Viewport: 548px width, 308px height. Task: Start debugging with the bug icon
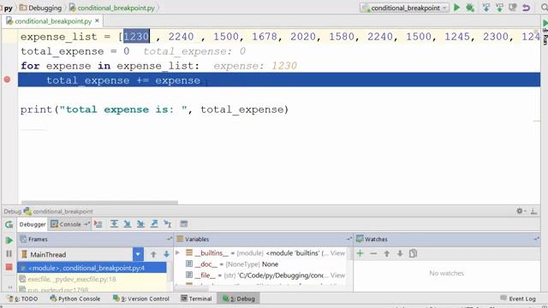click(470, 8)
